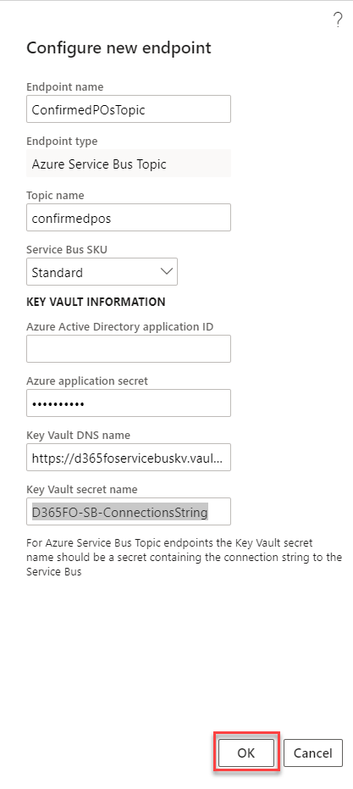Focus the empty Azure Active Directory application ID box

129,348
